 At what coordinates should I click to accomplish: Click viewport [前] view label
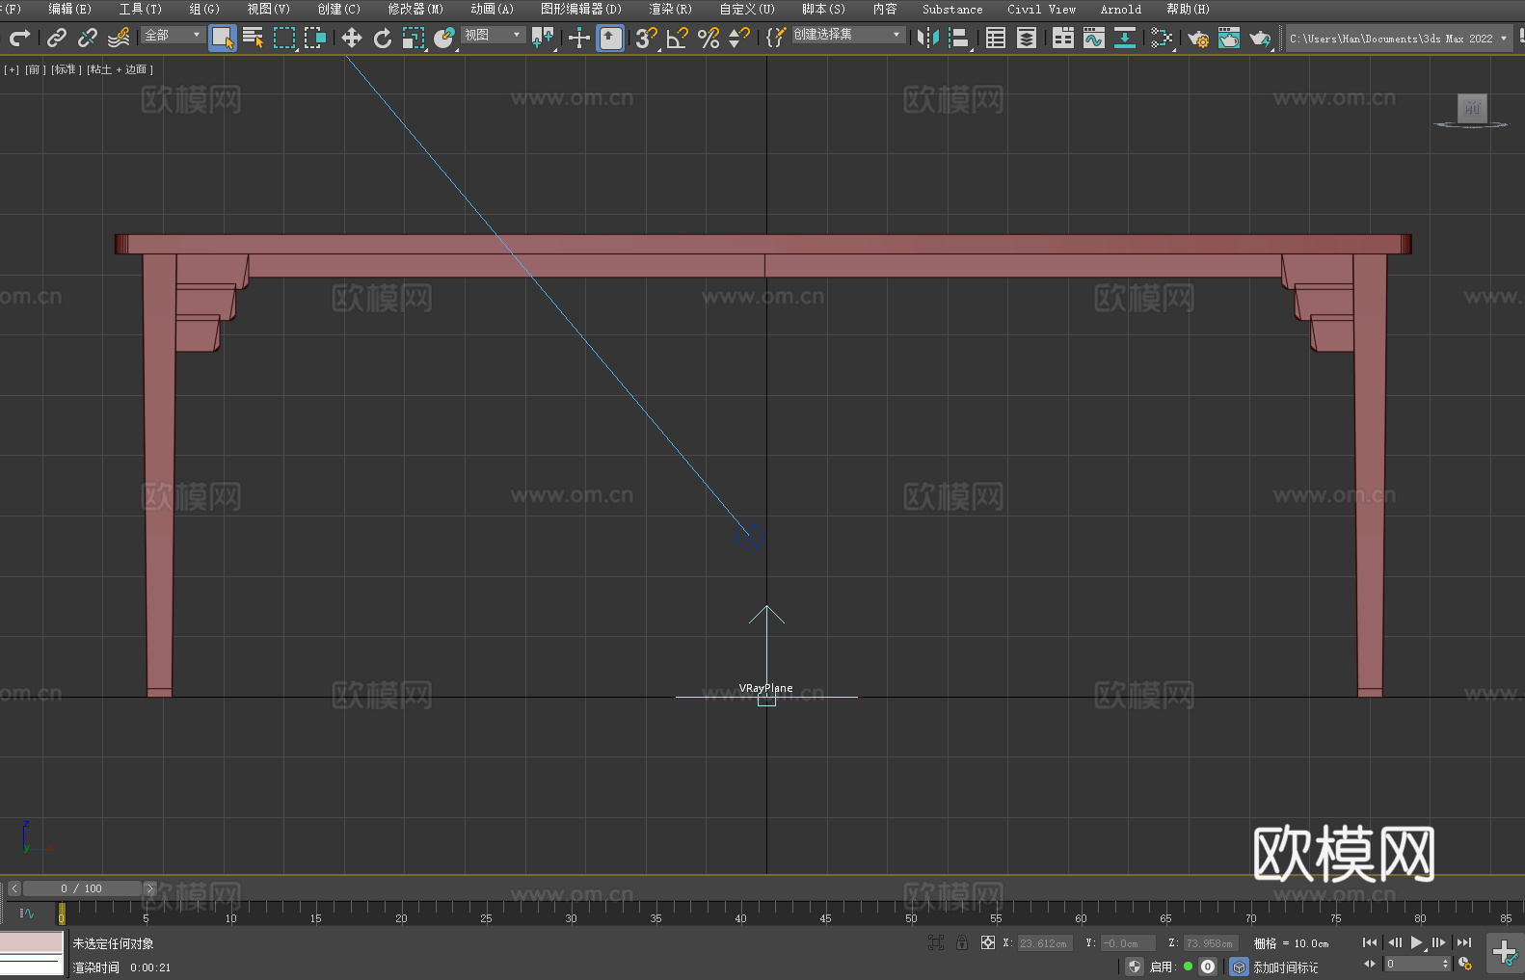coord(35,69)
